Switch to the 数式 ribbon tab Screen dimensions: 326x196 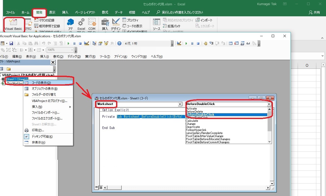(x=105, y=12)
